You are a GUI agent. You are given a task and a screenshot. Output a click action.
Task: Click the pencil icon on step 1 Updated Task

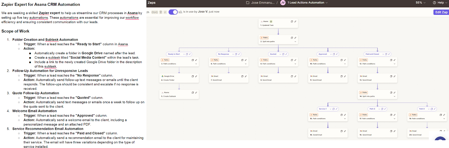295,21
